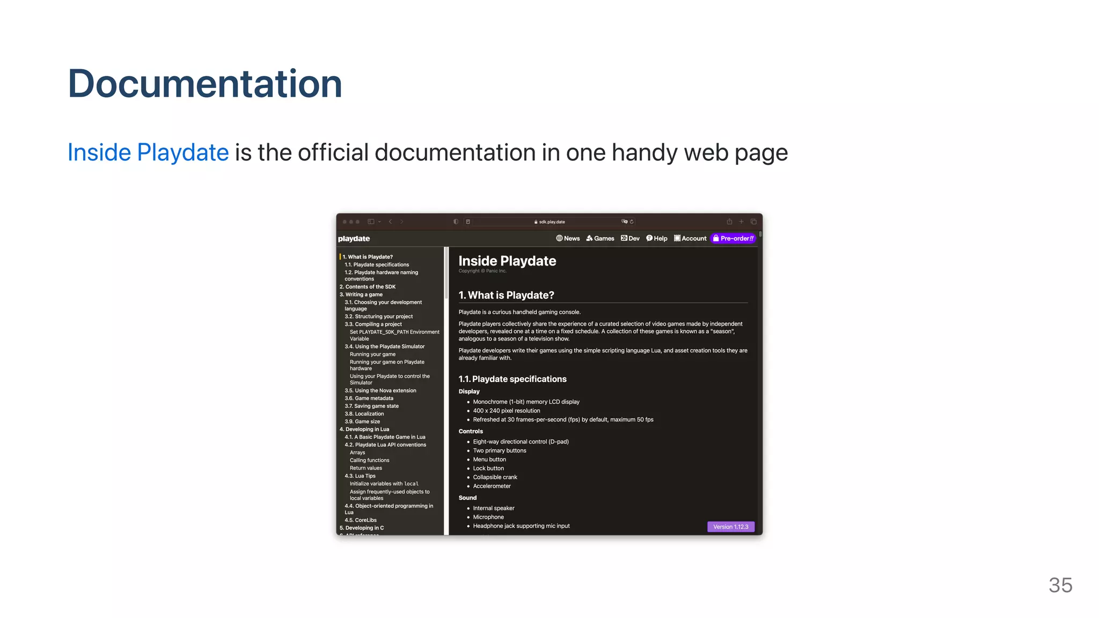Select 3.9. Game size
This screenshot has height=618, width=1099.
coord(362,422)
